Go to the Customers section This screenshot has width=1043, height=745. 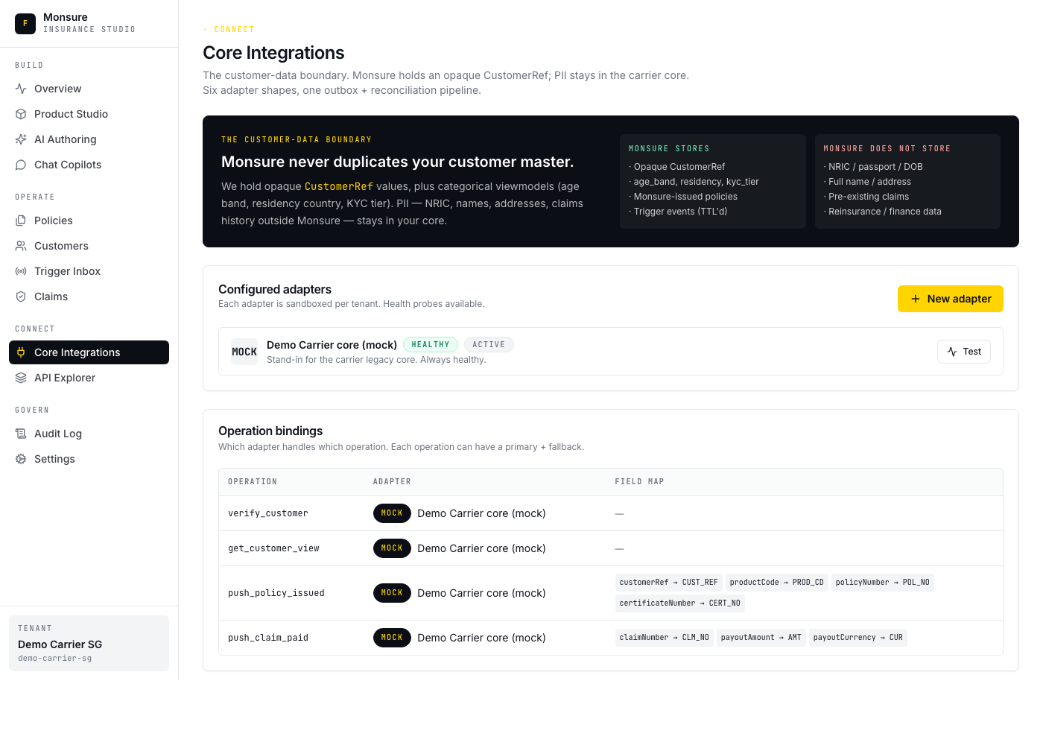point(61,246)
